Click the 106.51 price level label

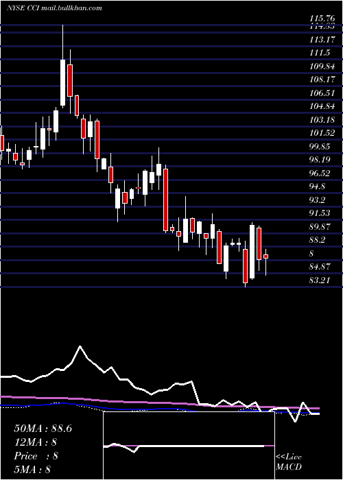pos(322,93)
